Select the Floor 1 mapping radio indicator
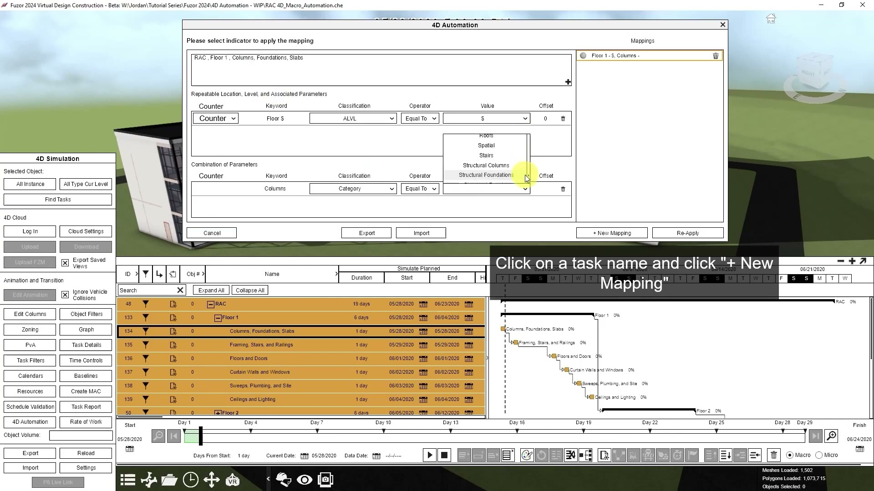Screen dimensions: 874x491 click(x=583, y=55)
